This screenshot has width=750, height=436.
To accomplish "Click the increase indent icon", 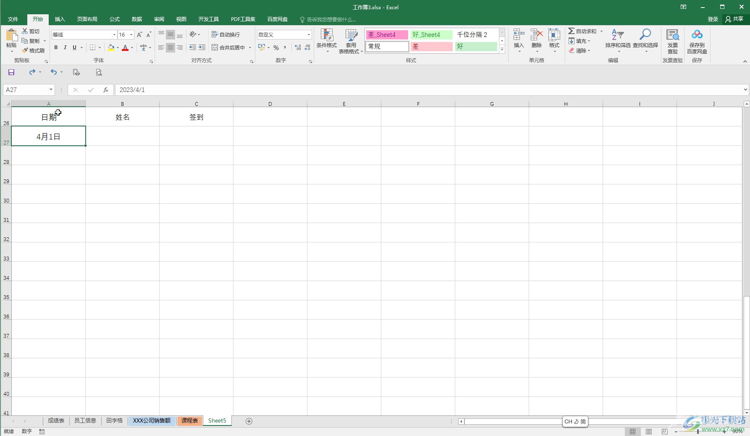I will (x=202, y=47).
